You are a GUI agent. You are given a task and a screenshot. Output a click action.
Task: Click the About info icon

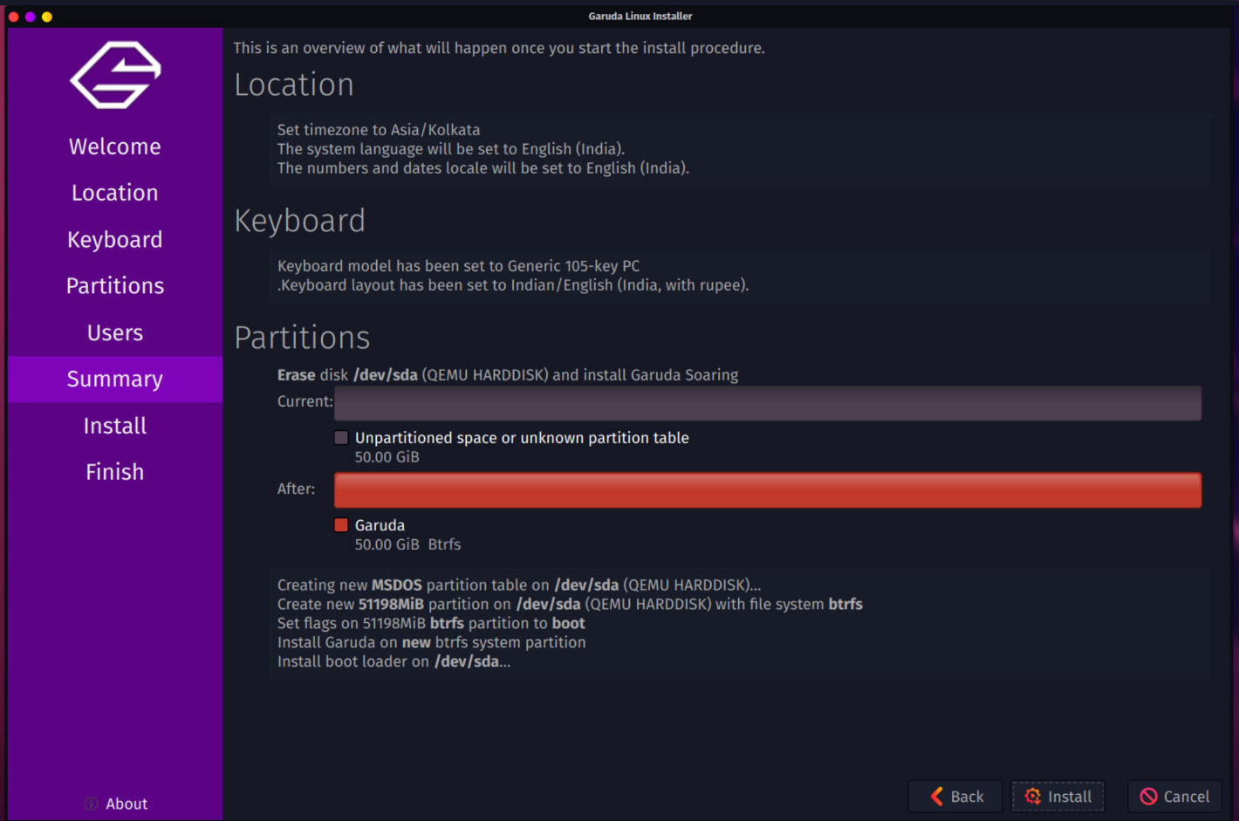(x=90, y=804)
